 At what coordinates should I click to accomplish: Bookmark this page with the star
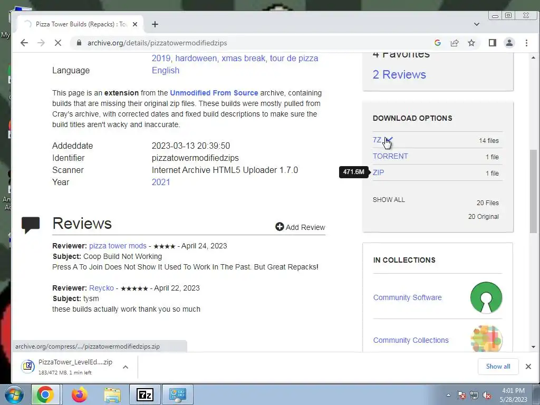[471, 43]
